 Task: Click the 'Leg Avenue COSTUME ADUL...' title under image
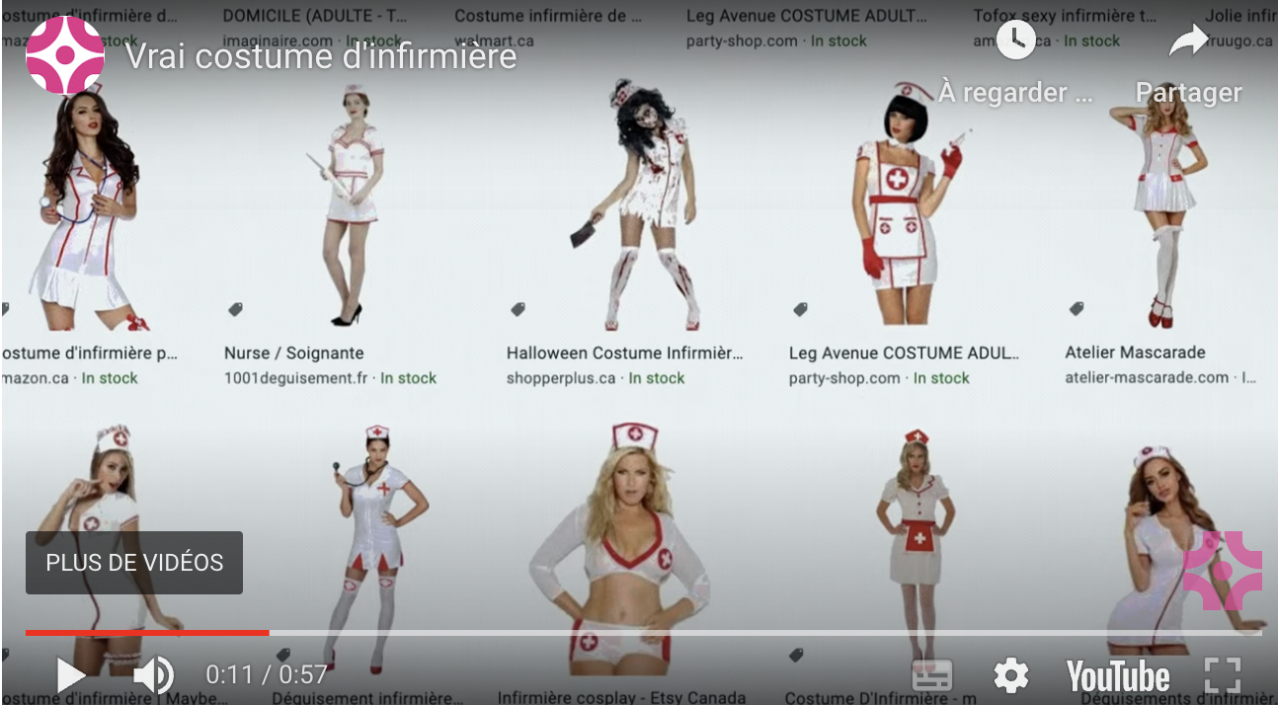click(904, 352)
